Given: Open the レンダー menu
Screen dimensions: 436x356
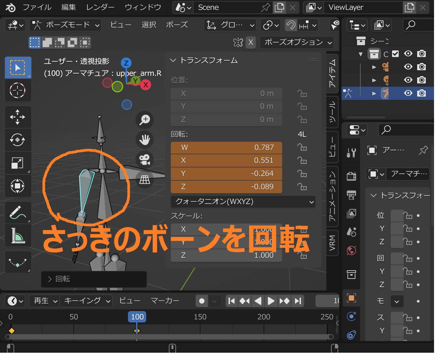Looking at the screenshot, I should [x=100, y=7].
